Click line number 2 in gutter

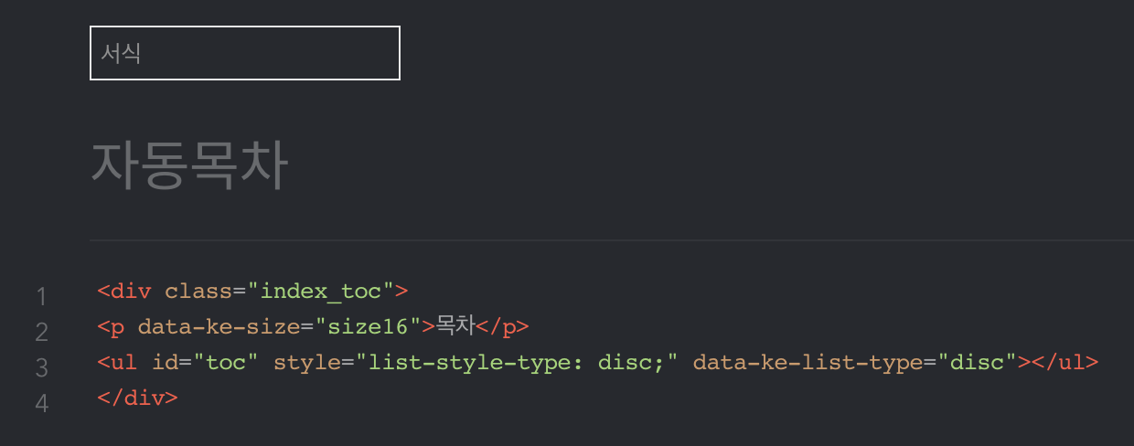click(x=41, y=332)
